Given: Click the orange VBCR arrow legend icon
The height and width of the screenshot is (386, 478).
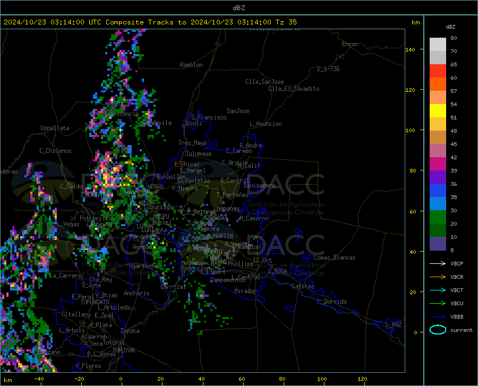Looking at the screenshot, I should 438,277.
